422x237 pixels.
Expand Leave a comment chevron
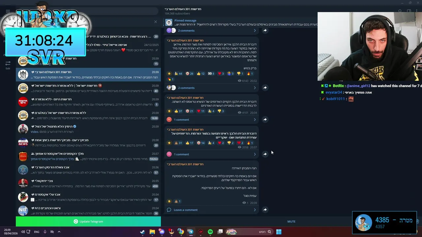[x=255, y=210]
